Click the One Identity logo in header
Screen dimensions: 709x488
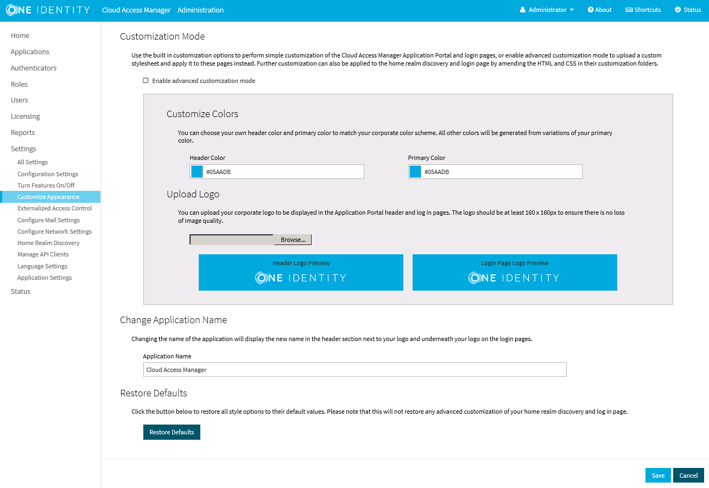coord(48,10)
